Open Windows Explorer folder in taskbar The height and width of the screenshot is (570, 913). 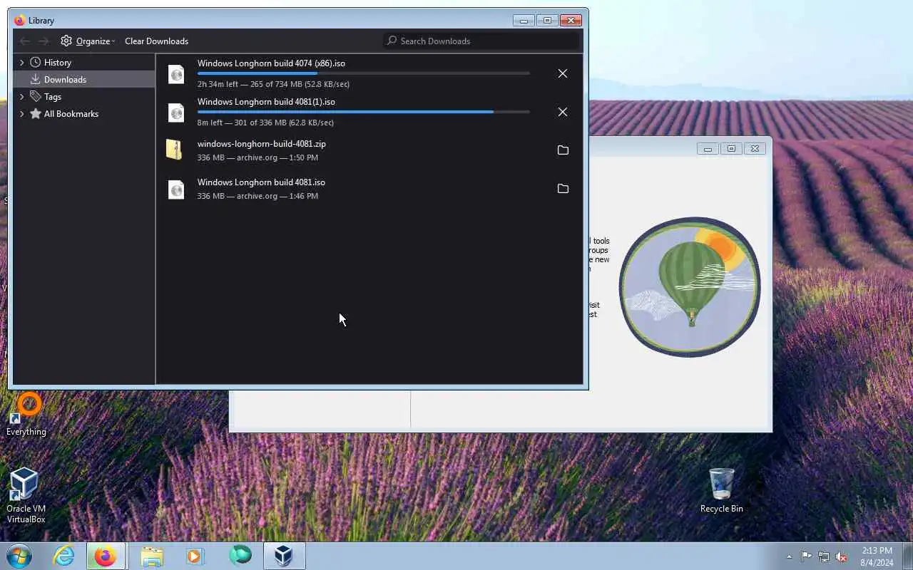151,556
